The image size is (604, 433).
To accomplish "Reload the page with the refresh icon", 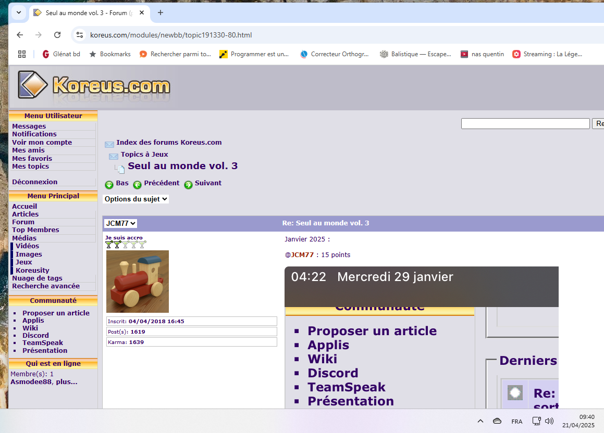I will (57, 35).
